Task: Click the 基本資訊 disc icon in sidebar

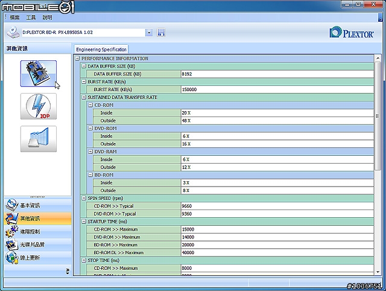Action: coord(11,205)
